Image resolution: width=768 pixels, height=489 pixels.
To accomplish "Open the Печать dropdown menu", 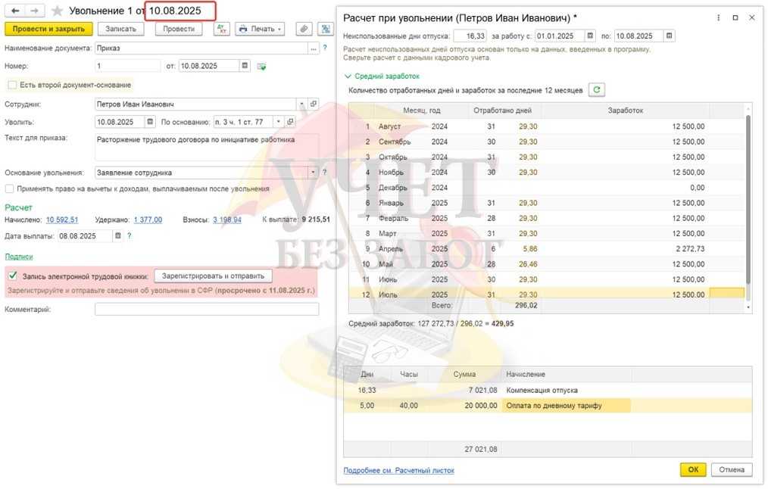I will pos(259,29).
